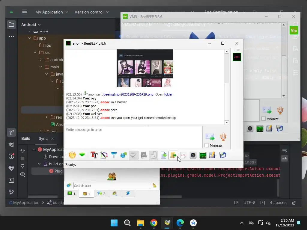This screenshot has height=230, width=307.
Task: Click the send message icon in VM5 window
Action: point(267,110)
